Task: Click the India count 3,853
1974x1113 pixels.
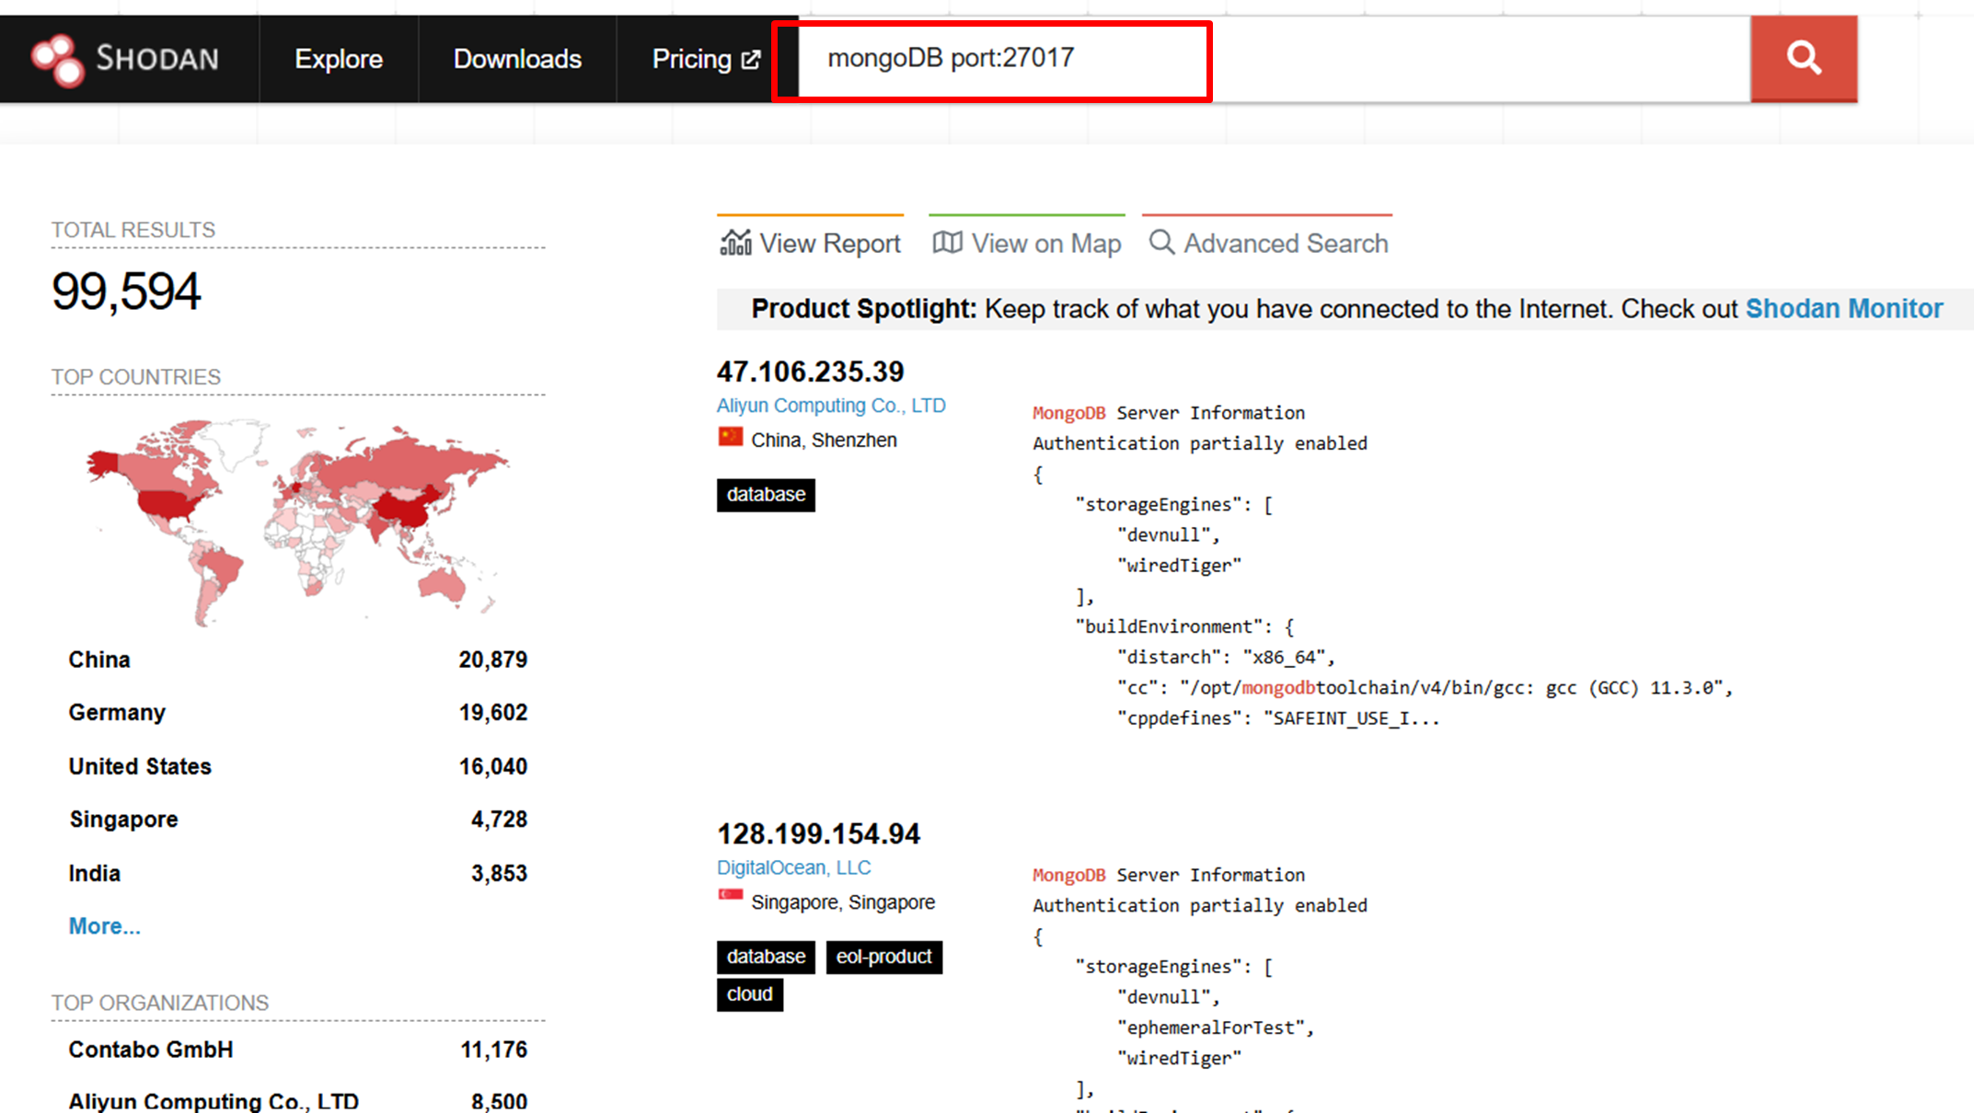Action: 499,873
